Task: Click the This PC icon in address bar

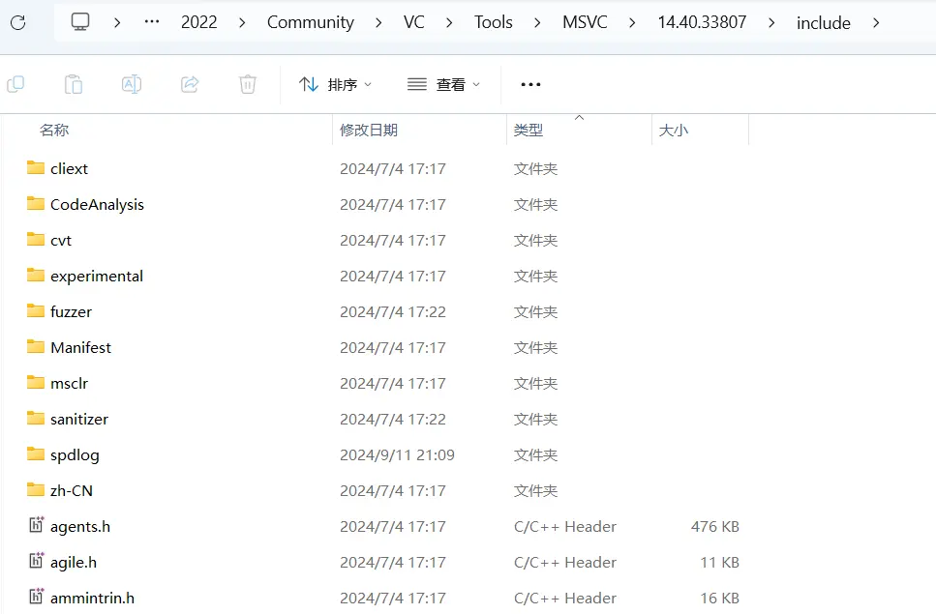Action: (79, 19)
